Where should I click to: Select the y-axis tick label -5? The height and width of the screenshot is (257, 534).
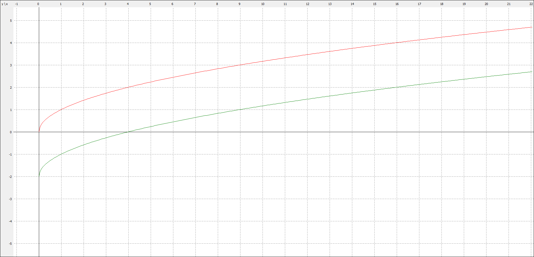pyautogui.click(x=10, y=244)
